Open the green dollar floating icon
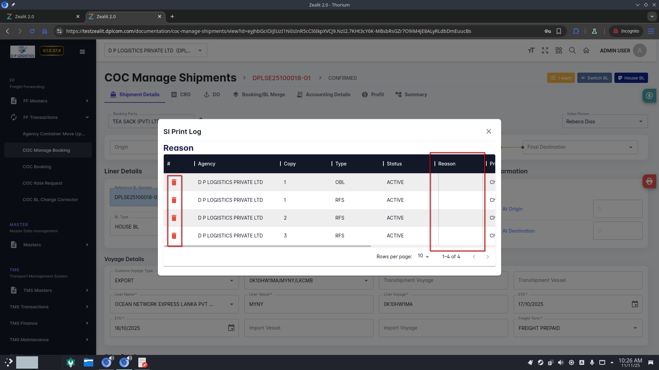Viewport: 659px width, 370px height. (649, 96)
